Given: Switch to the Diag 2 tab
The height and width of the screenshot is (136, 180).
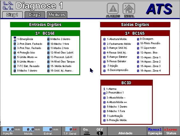Looking at the screenshot, I should click(35, 15).
